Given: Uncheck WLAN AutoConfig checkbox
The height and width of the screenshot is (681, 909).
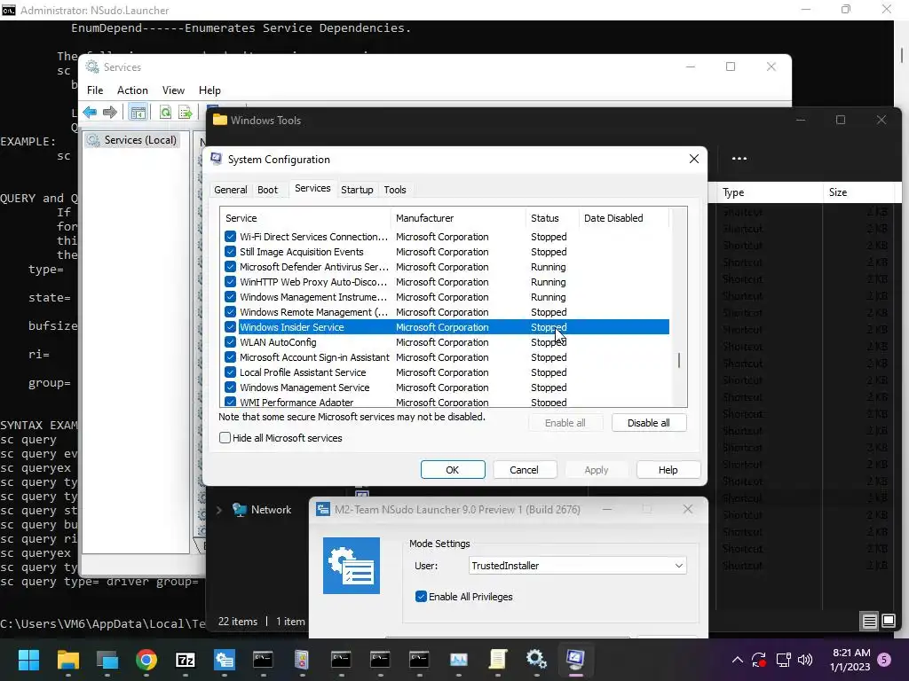Looking at the screenshot, I should click(x=230, y=342).
